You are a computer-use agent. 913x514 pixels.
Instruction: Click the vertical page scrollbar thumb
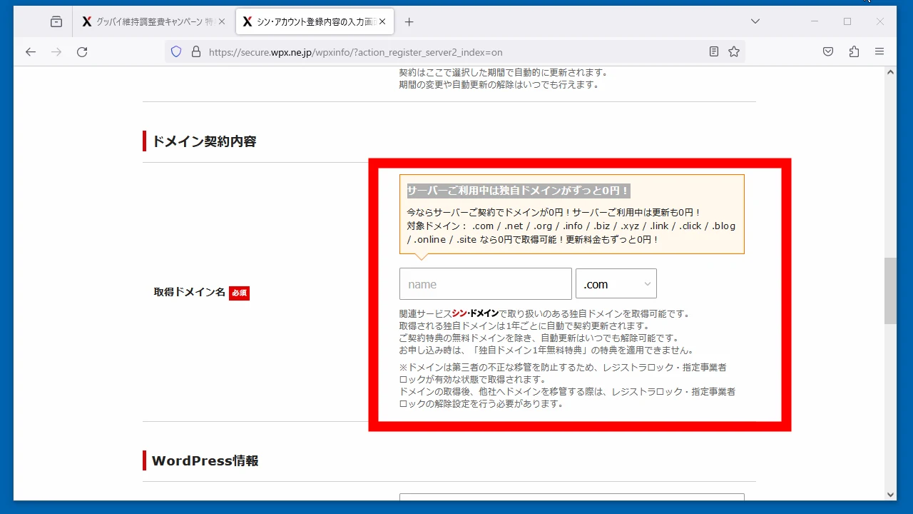(890, 291)
